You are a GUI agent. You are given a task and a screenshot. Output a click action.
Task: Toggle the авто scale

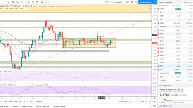(x=154, y=101)
